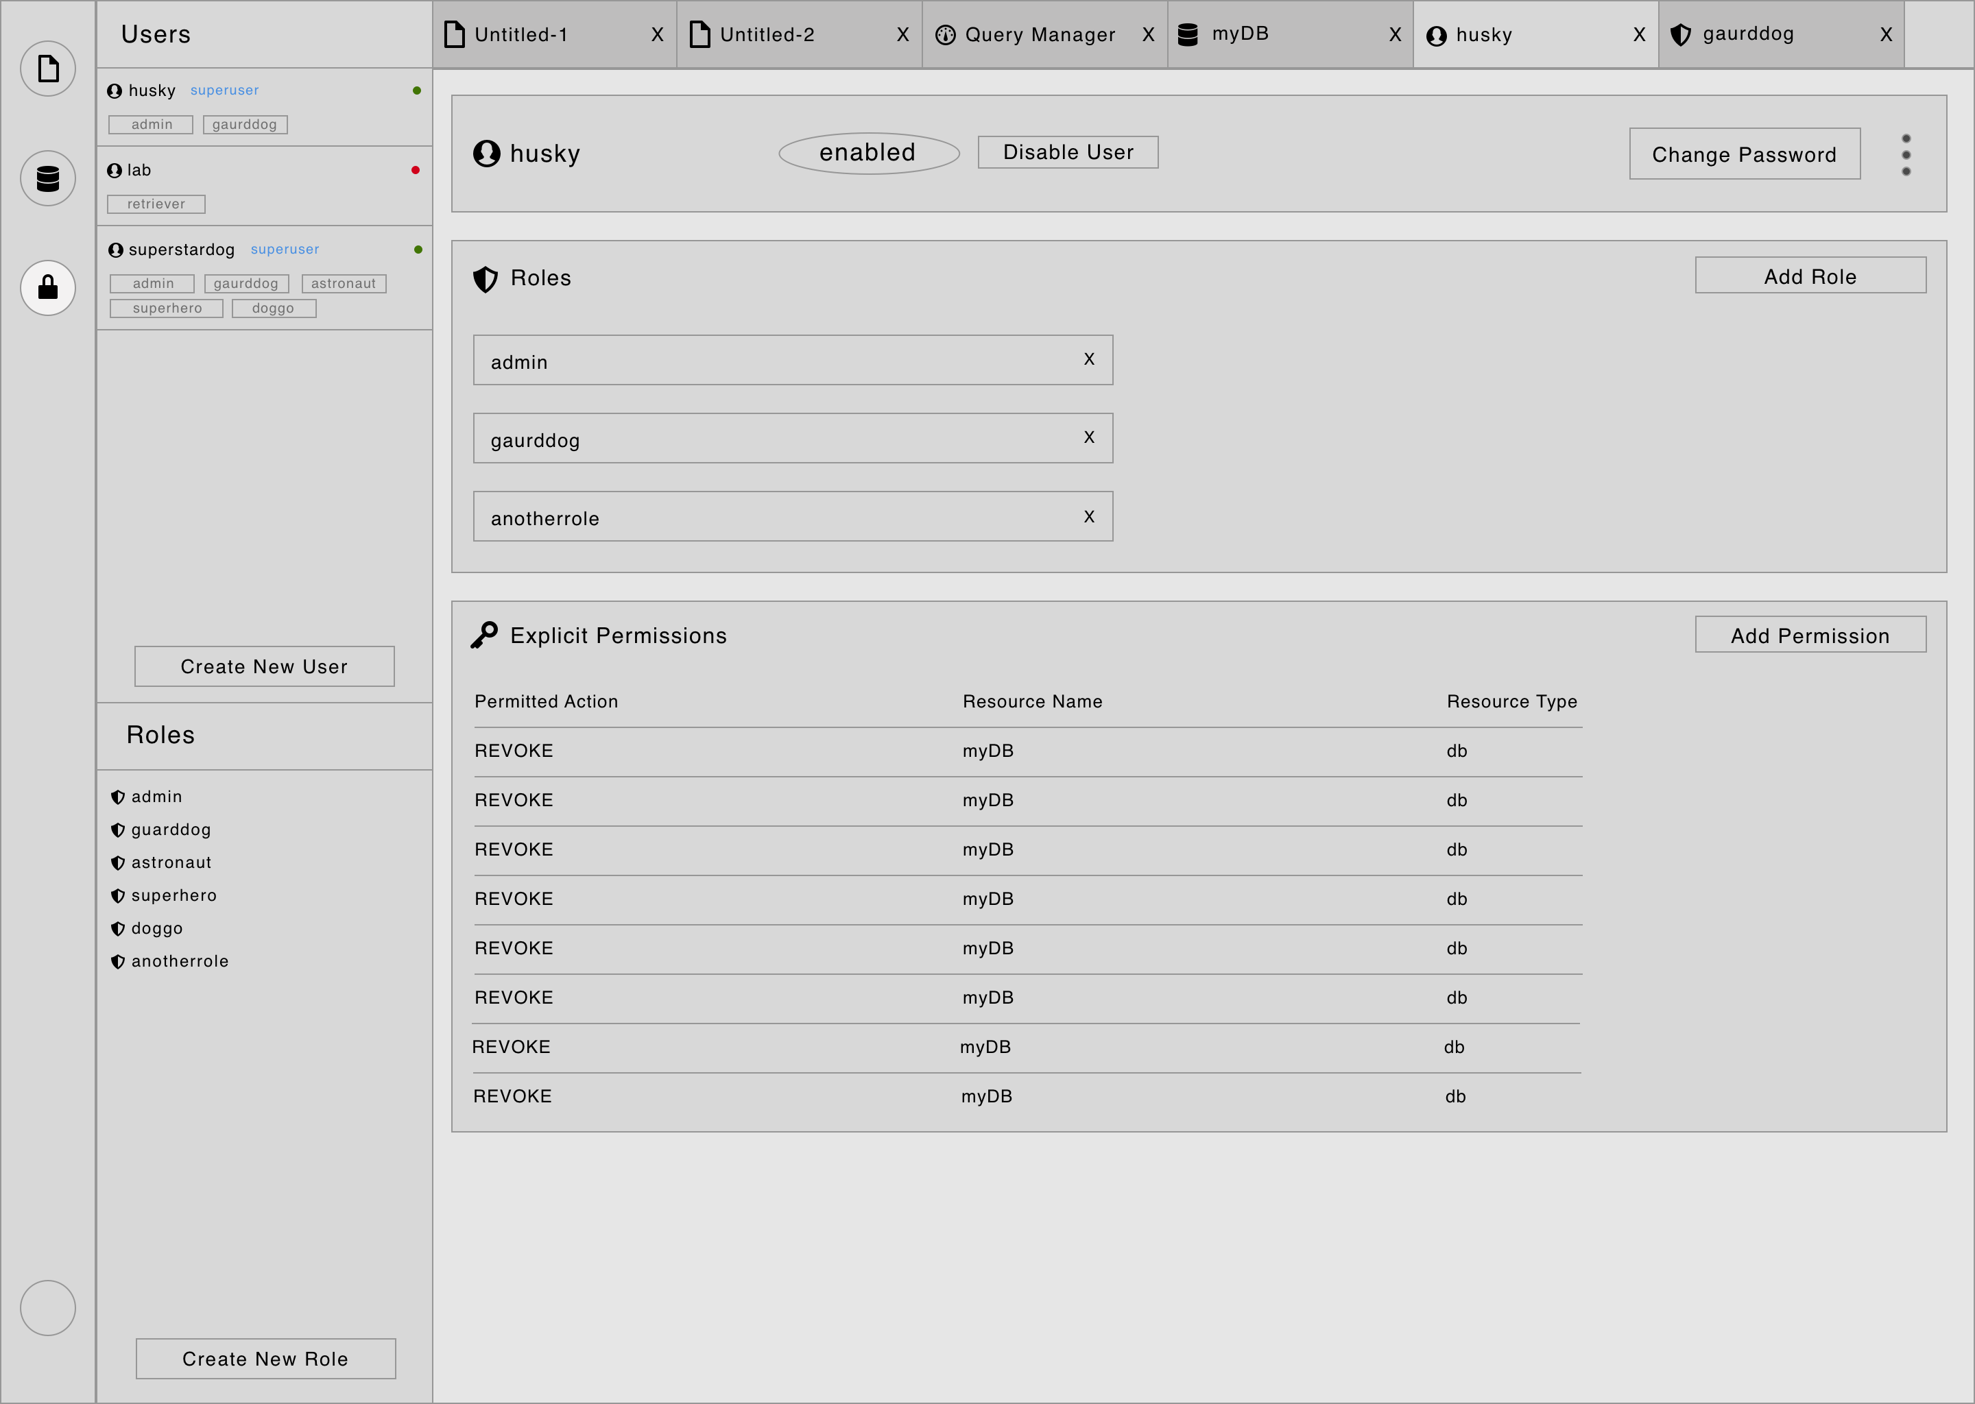This screenshot has height=1404, width=1975.
Task: Click Add Permission for husky
Action: (1810, 635)
